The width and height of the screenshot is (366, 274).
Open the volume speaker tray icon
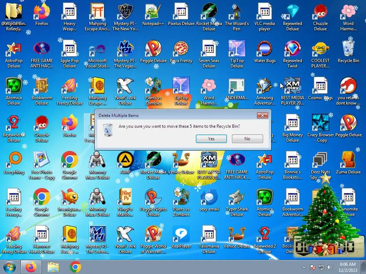(x=330, y=267)
